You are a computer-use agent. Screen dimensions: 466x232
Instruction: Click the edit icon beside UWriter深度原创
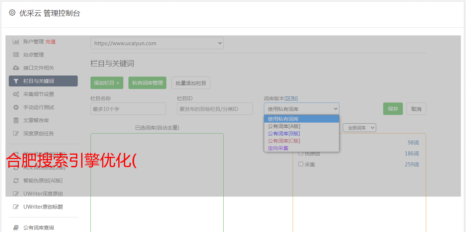coord(16,194)
